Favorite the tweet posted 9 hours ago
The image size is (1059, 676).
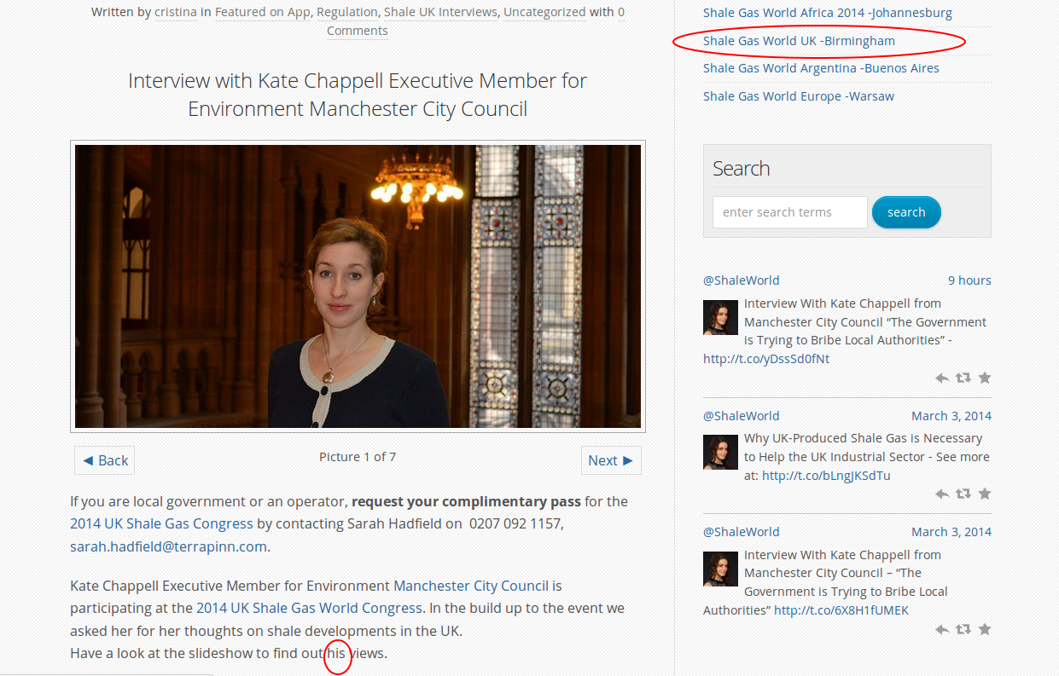point(984,378)
